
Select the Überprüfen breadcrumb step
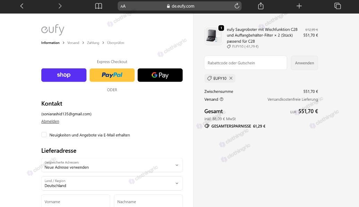[x=116, y=43]
